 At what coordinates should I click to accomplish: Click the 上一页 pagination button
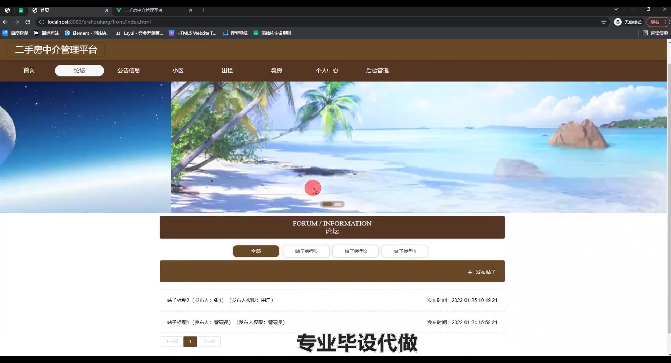pyautogui.click(x=172, y=342)
